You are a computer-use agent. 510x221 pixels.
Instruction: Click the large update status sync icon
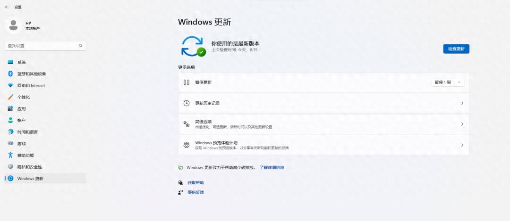194,46
